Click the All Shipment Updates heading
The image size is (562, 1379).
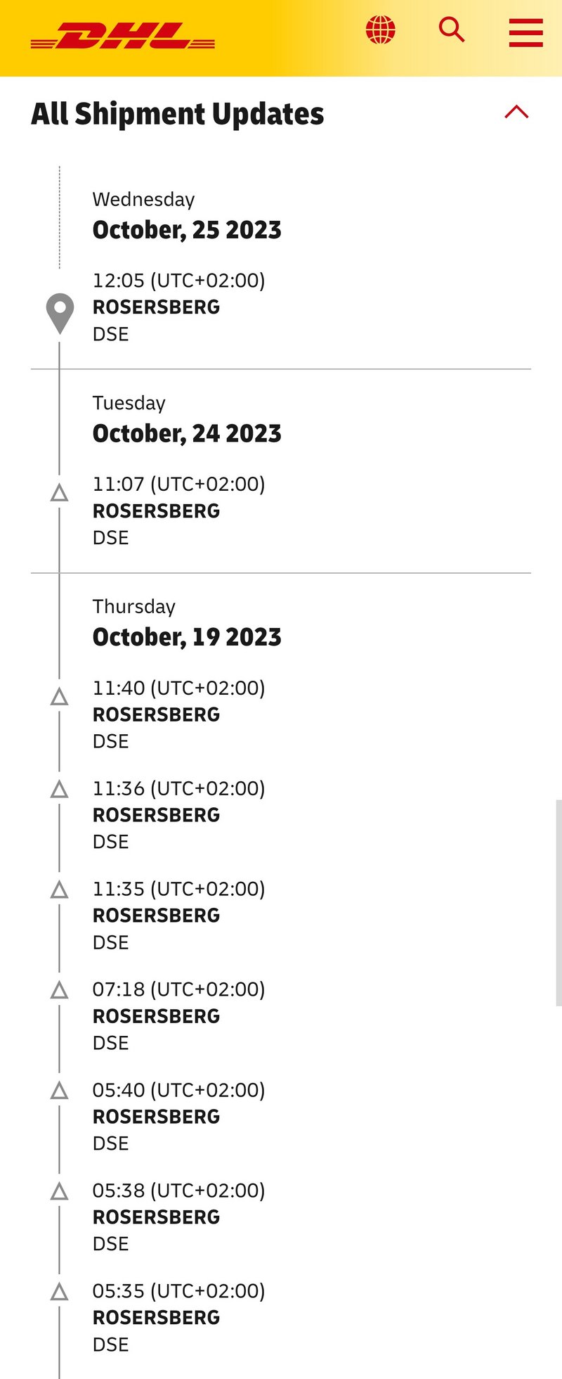[178, 114]
